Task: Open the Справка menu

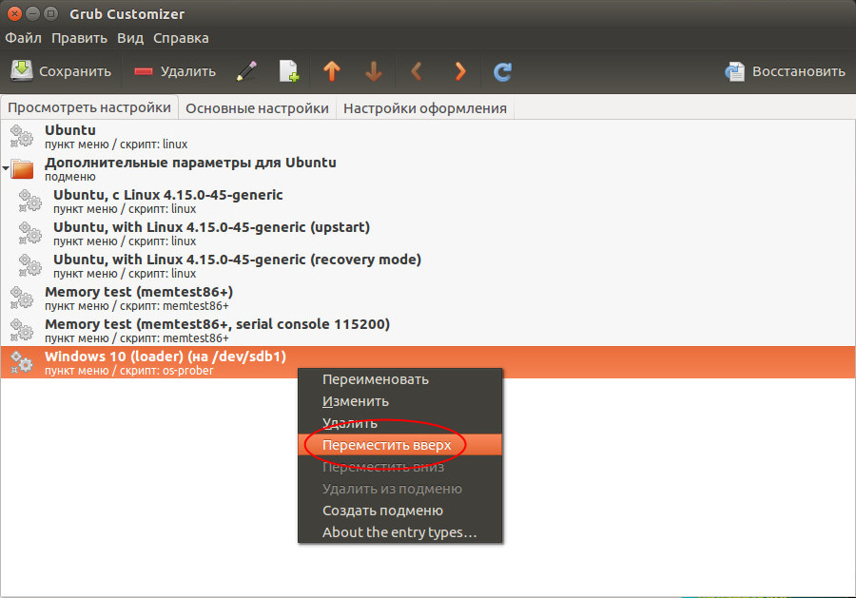Action: coord(181,38)
